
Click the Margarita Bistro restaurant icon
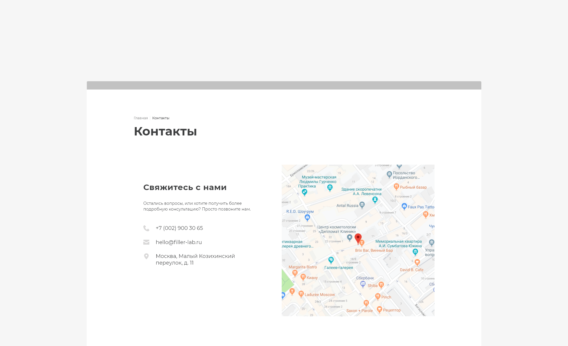tap(295, 273)
